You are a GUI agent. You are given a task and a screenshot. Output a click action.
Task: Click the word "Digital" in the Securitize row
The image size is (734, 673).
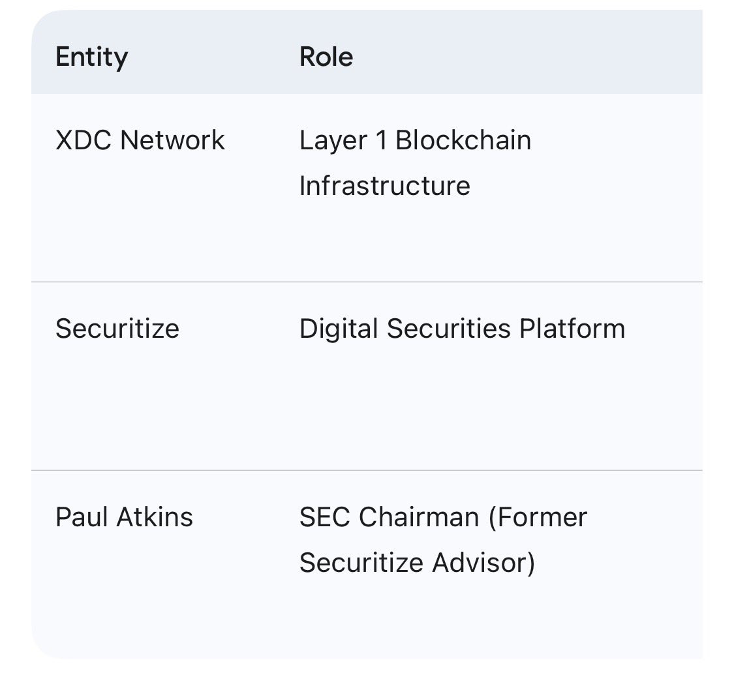[339, 328]
